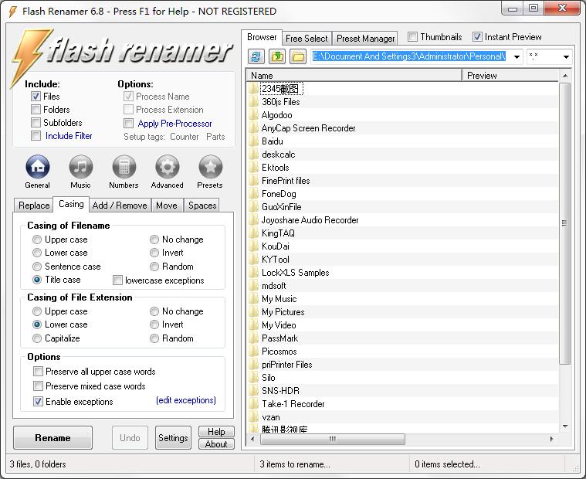The image size is (586, 479).
Task: Enable the Folders include checkbox
Action: (x=36, y=110)
